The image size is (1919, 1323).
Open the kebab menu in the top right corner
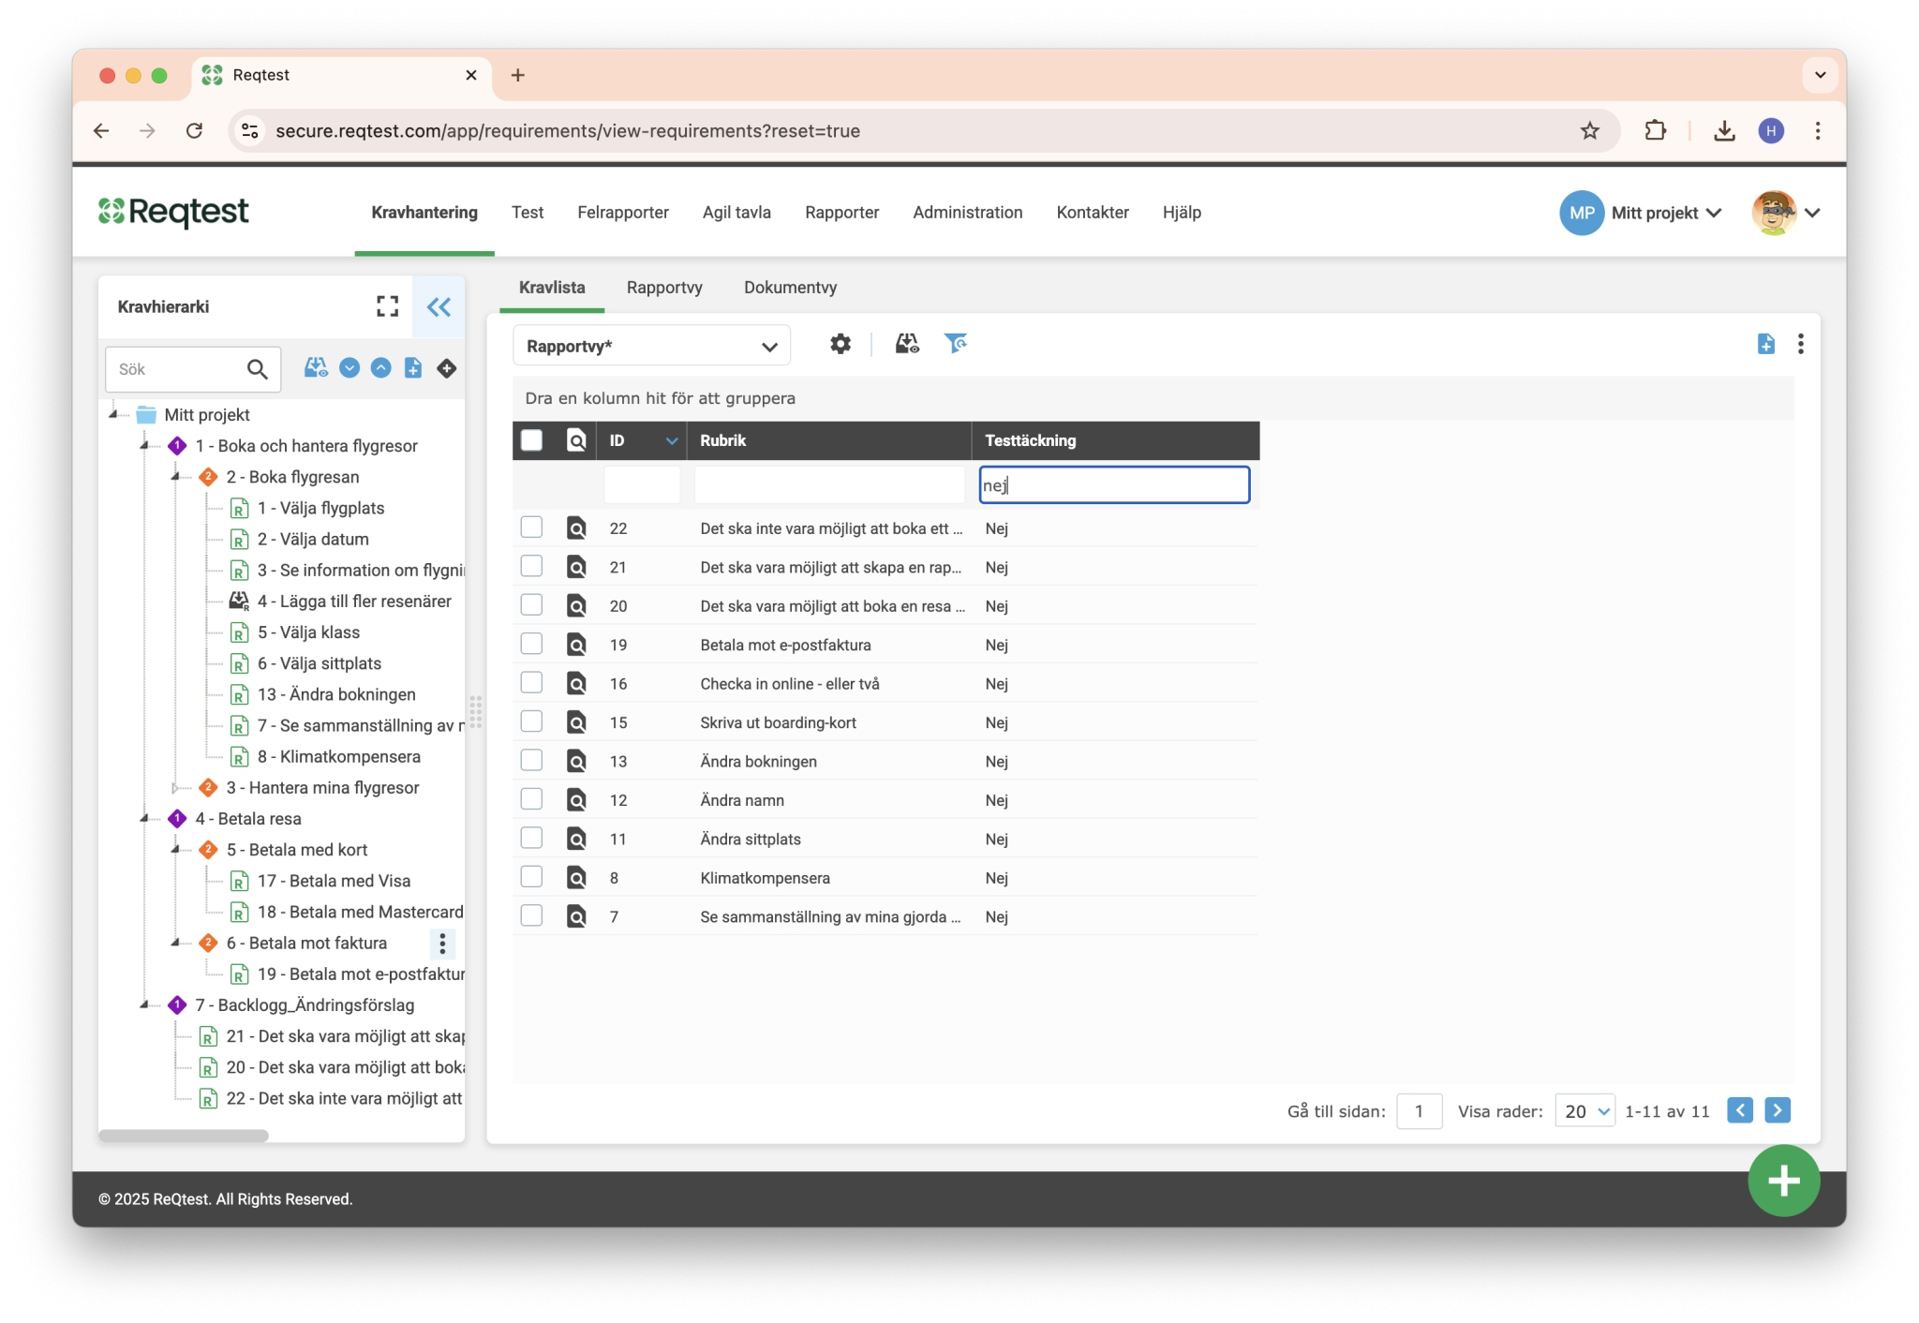(x=1801, y=344)
